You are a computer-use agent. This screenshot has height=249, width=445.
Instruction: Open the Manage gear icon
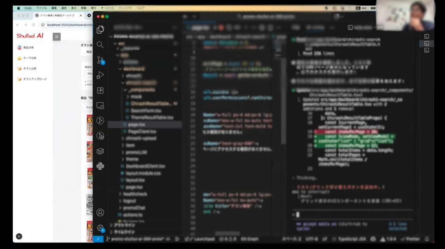click(100, 228)
